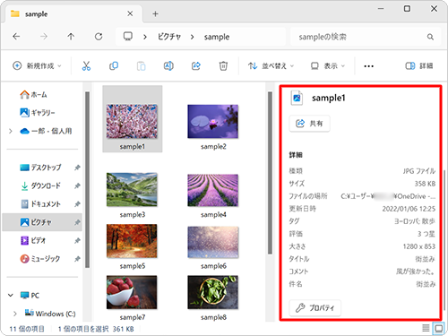448x336 pixels.
Task: Switch to large thumbnails view icon
Action: tap(439, 329)
